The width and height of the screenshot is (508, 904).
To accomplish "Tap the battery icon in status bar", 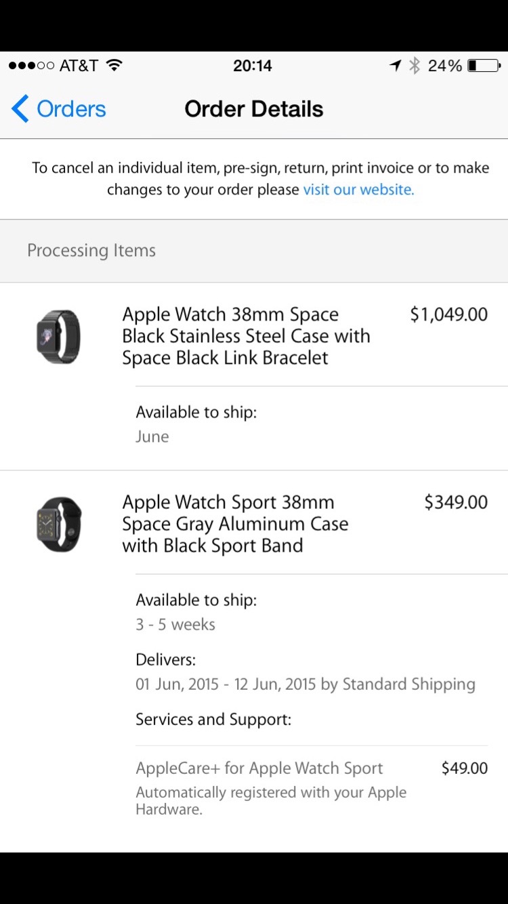I will point(484,66).
